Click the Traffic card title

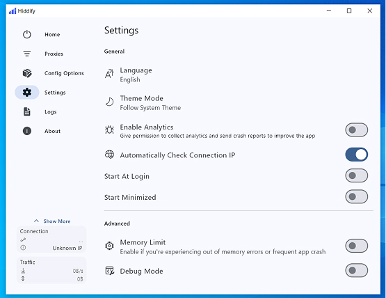27,262
